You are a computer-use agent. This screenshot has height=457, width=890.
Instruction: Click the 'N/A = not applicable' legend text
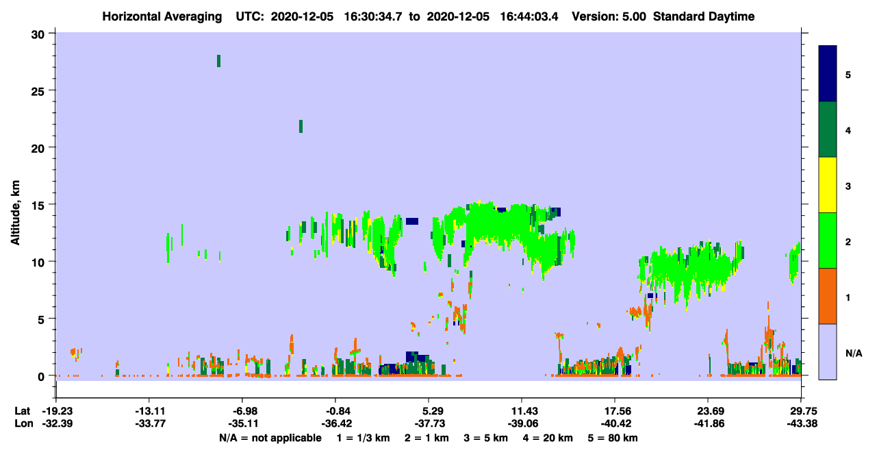pos(270,438)
